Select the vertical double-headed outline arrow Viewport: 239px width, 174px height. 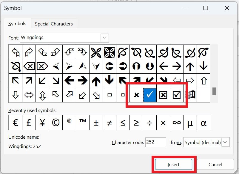coord(42,95)
